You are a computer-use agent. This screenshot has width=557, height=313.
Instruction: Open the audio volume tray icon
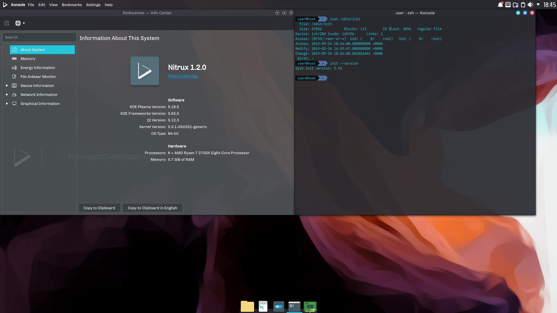530,5
